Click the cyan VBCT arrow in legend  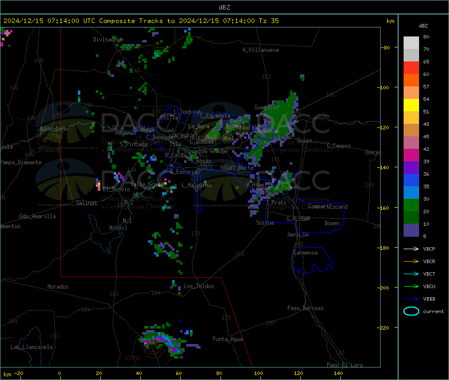coord(411,274)
